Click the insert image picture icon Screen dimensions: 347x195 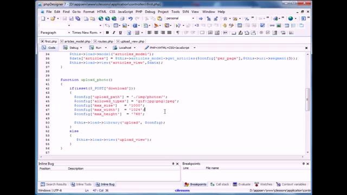279,25
